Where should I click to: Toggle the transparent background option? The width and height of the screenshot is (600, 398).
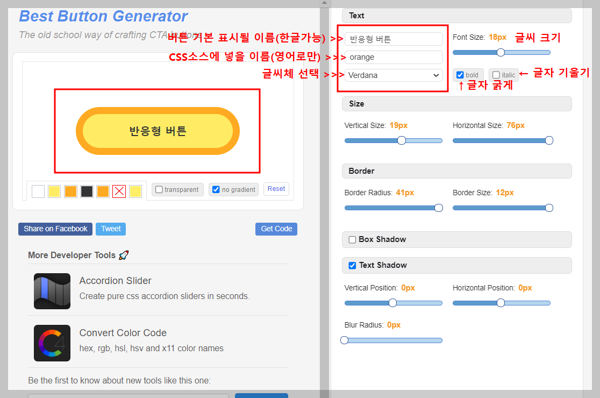tap(159, 189)
